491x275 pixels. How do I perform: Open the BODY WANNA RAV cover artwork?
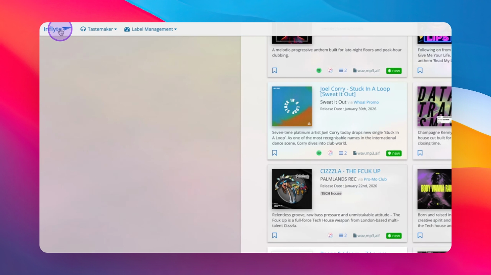(434, 189)
